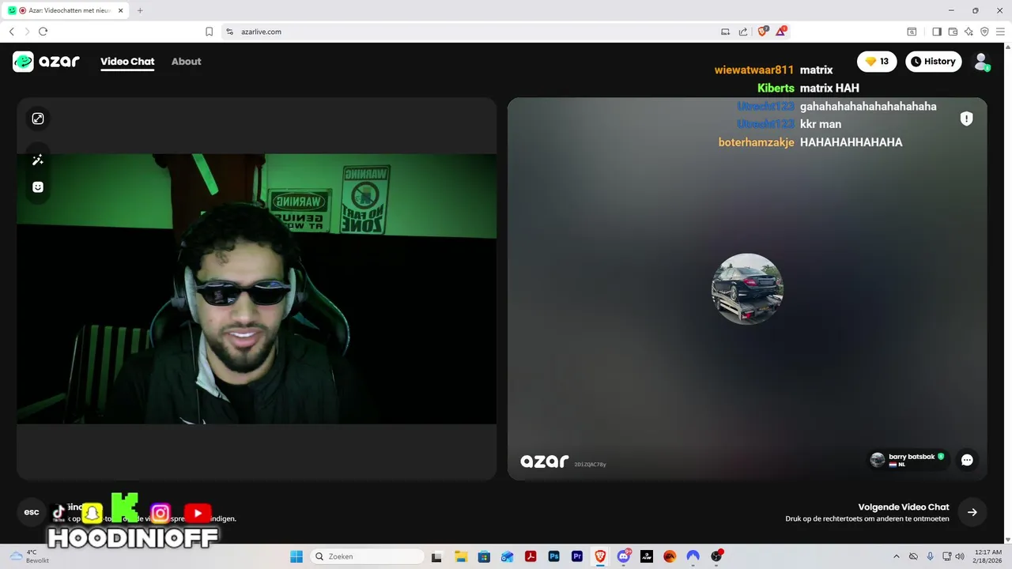Bookmark this page icon

coord(209,32)
